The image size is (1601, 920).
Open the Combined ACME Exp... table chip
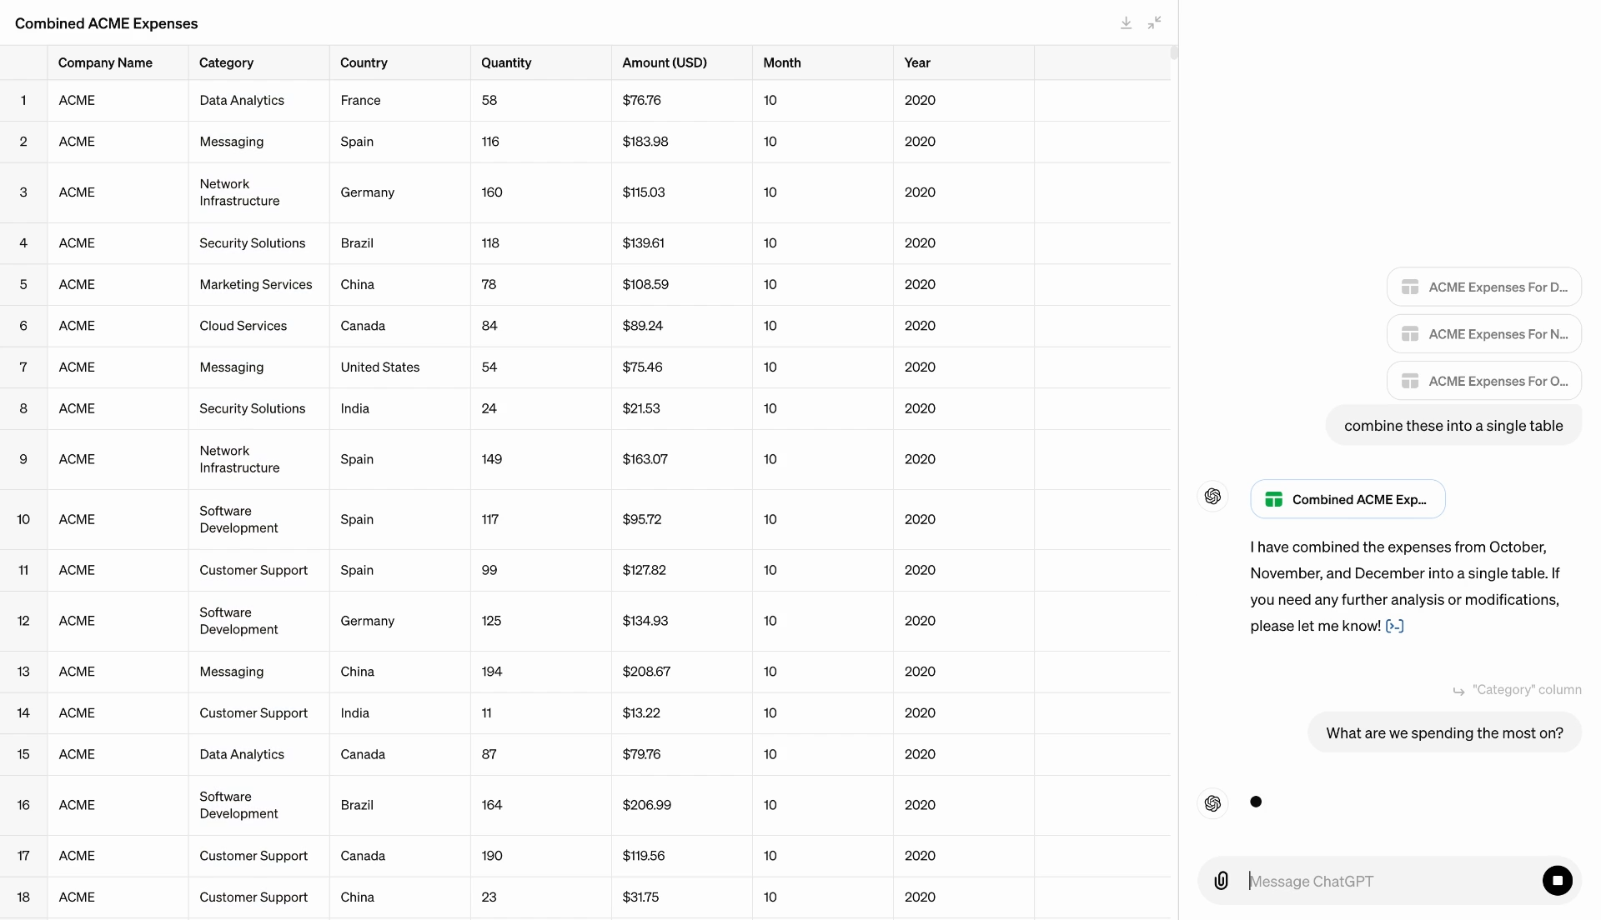click(x=1348, y=499)
